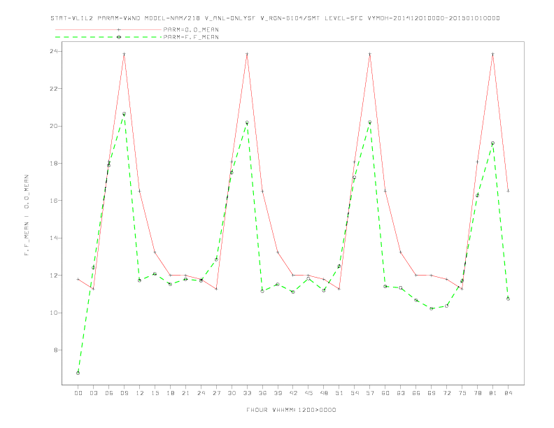Image resolution: width=554 pixels, height=428 pixels.
Task: Click the x-axis hour label 78
Action: tap(478, 393)
